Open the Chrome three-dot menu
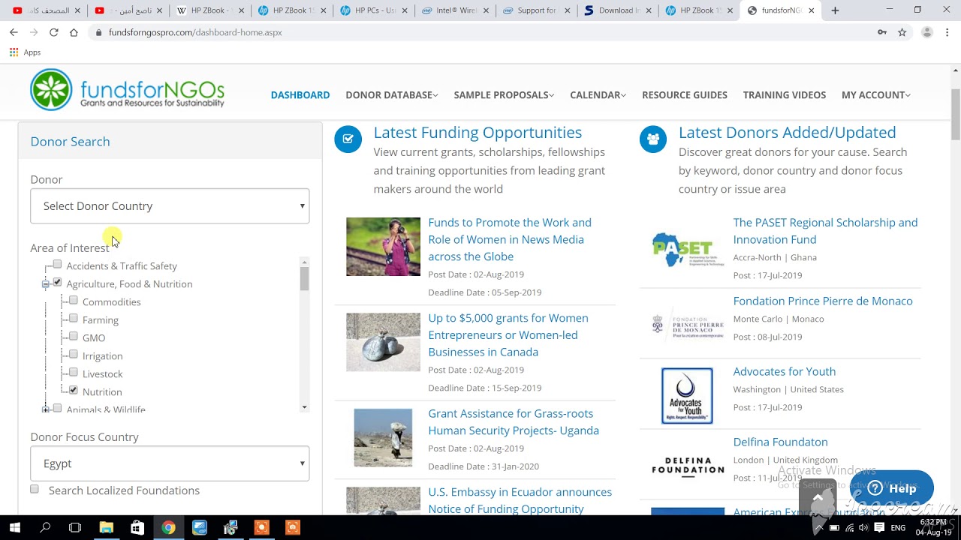 pyautogui.click(x=947, y=32)
